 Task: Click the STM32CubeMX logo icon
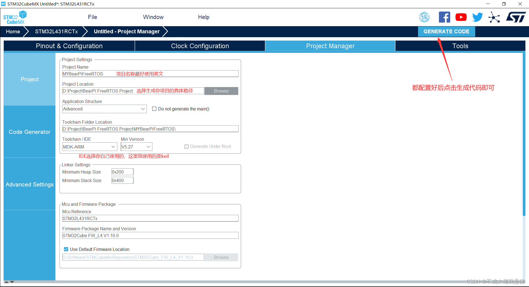pyautogui.click(x=15, y=17)
